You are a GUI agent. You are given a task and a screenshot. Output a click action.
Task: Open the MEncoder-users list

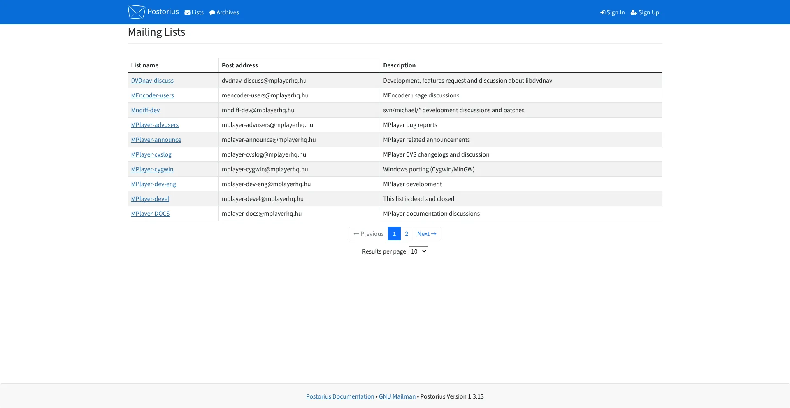[152, 95]
